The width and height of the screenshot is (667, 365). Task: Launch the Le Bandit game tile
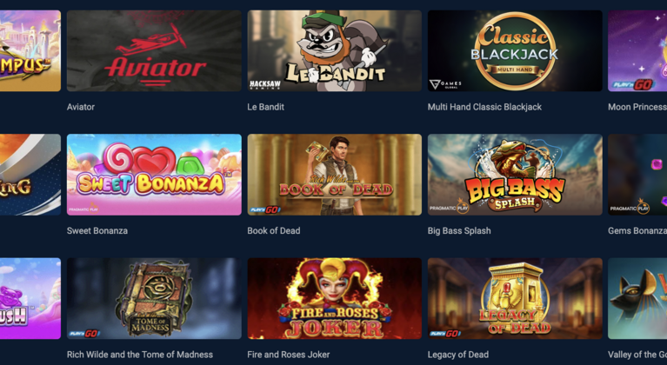click(x=334, y=51)
